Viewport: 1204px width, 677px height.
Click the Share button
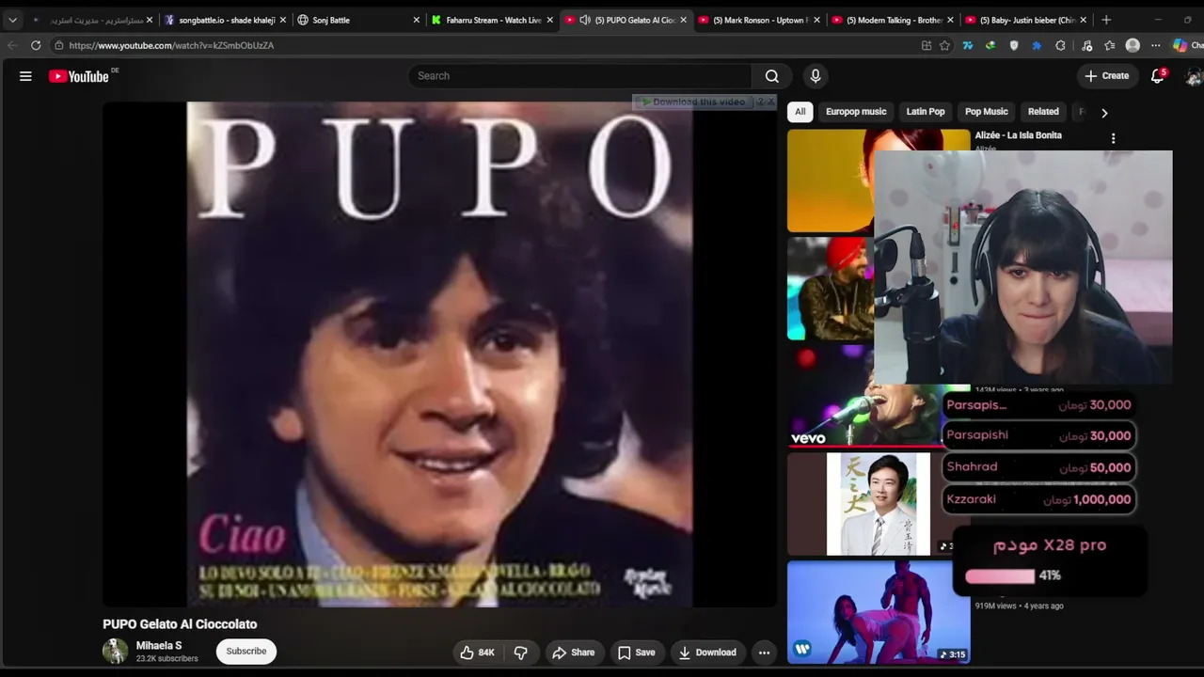[573, 653]
